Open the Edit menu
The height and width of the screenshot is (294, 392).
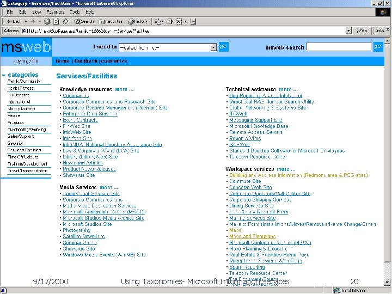tap(22, 12)
